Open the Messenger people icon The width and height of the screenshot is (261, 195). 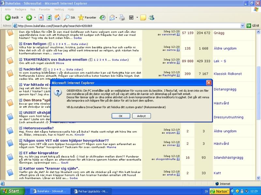pyautogui.click(x=151, y=18)
